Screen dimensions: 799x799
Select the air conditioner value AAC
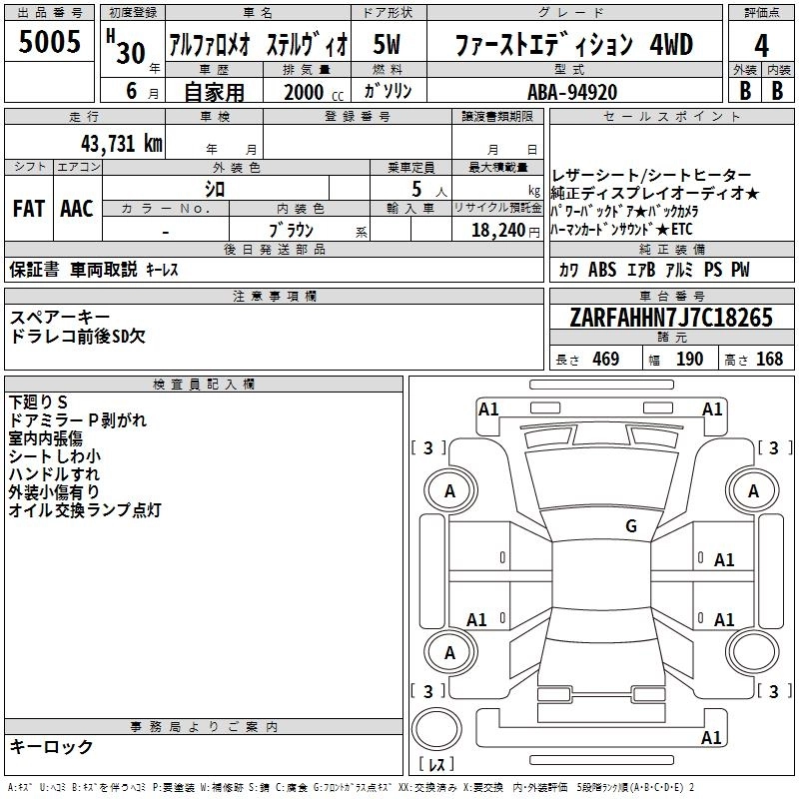click(x=77, y=209)
